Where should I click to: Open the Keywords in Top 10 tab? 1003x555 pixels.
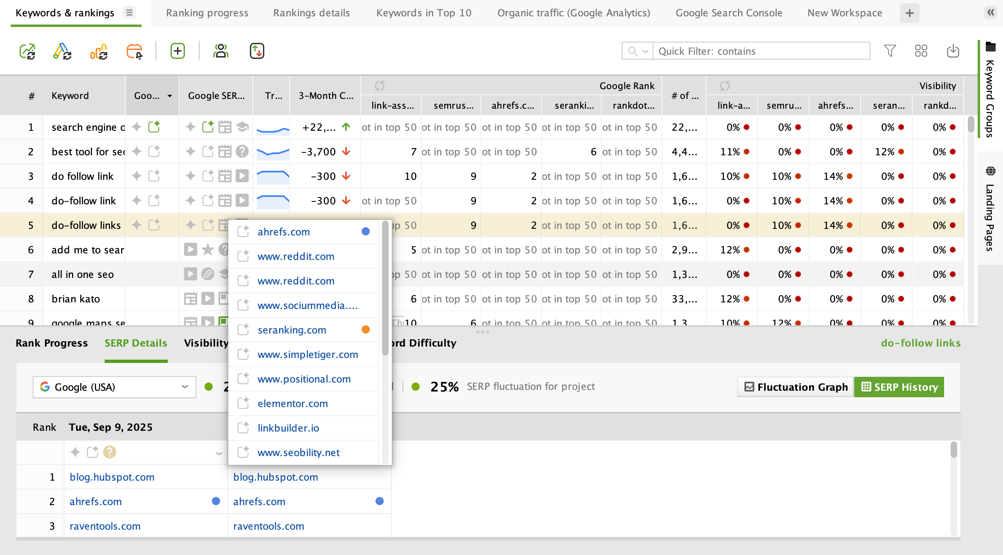pos(424,13)
